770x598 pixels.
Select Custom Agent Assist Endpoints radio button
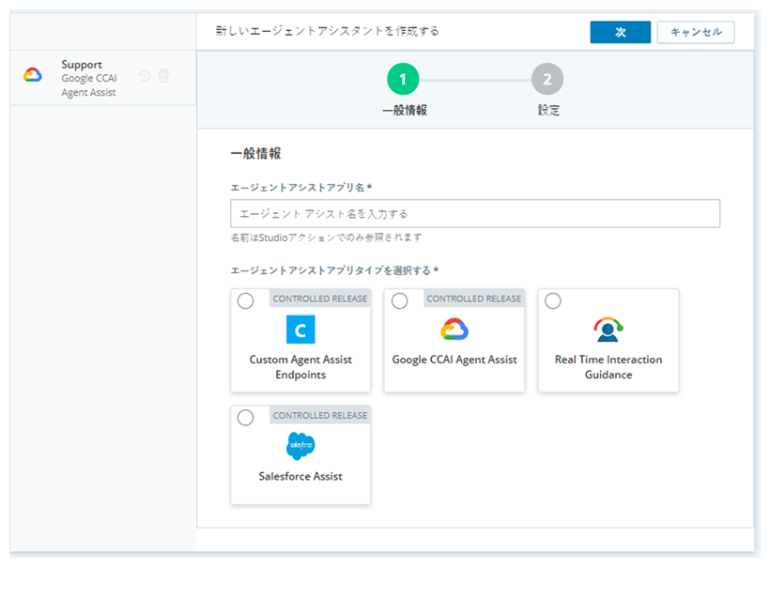coord(245,300)
